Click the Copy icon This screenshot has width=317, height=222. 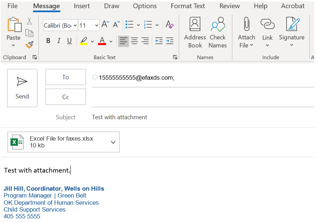point(29,33)
